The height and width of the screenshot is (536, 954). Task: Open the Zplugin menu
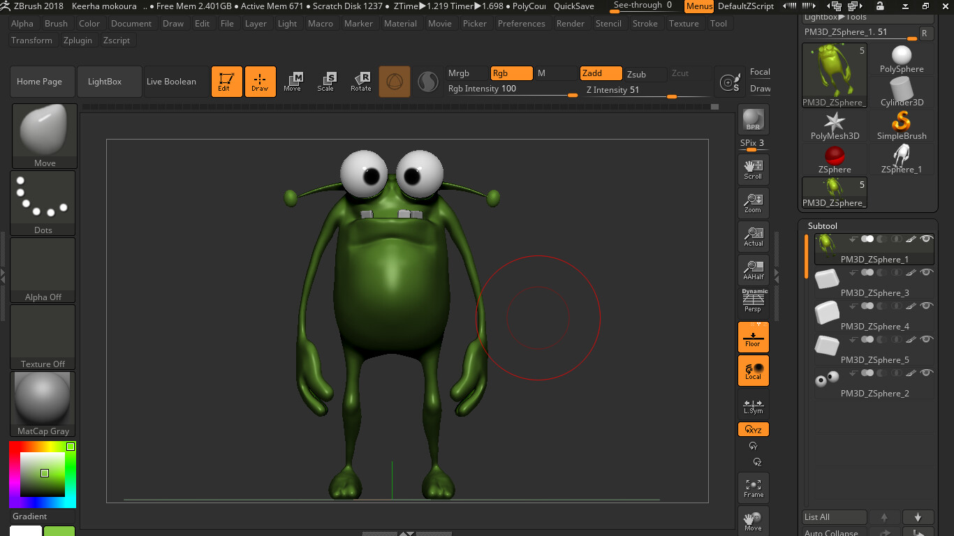78,40
